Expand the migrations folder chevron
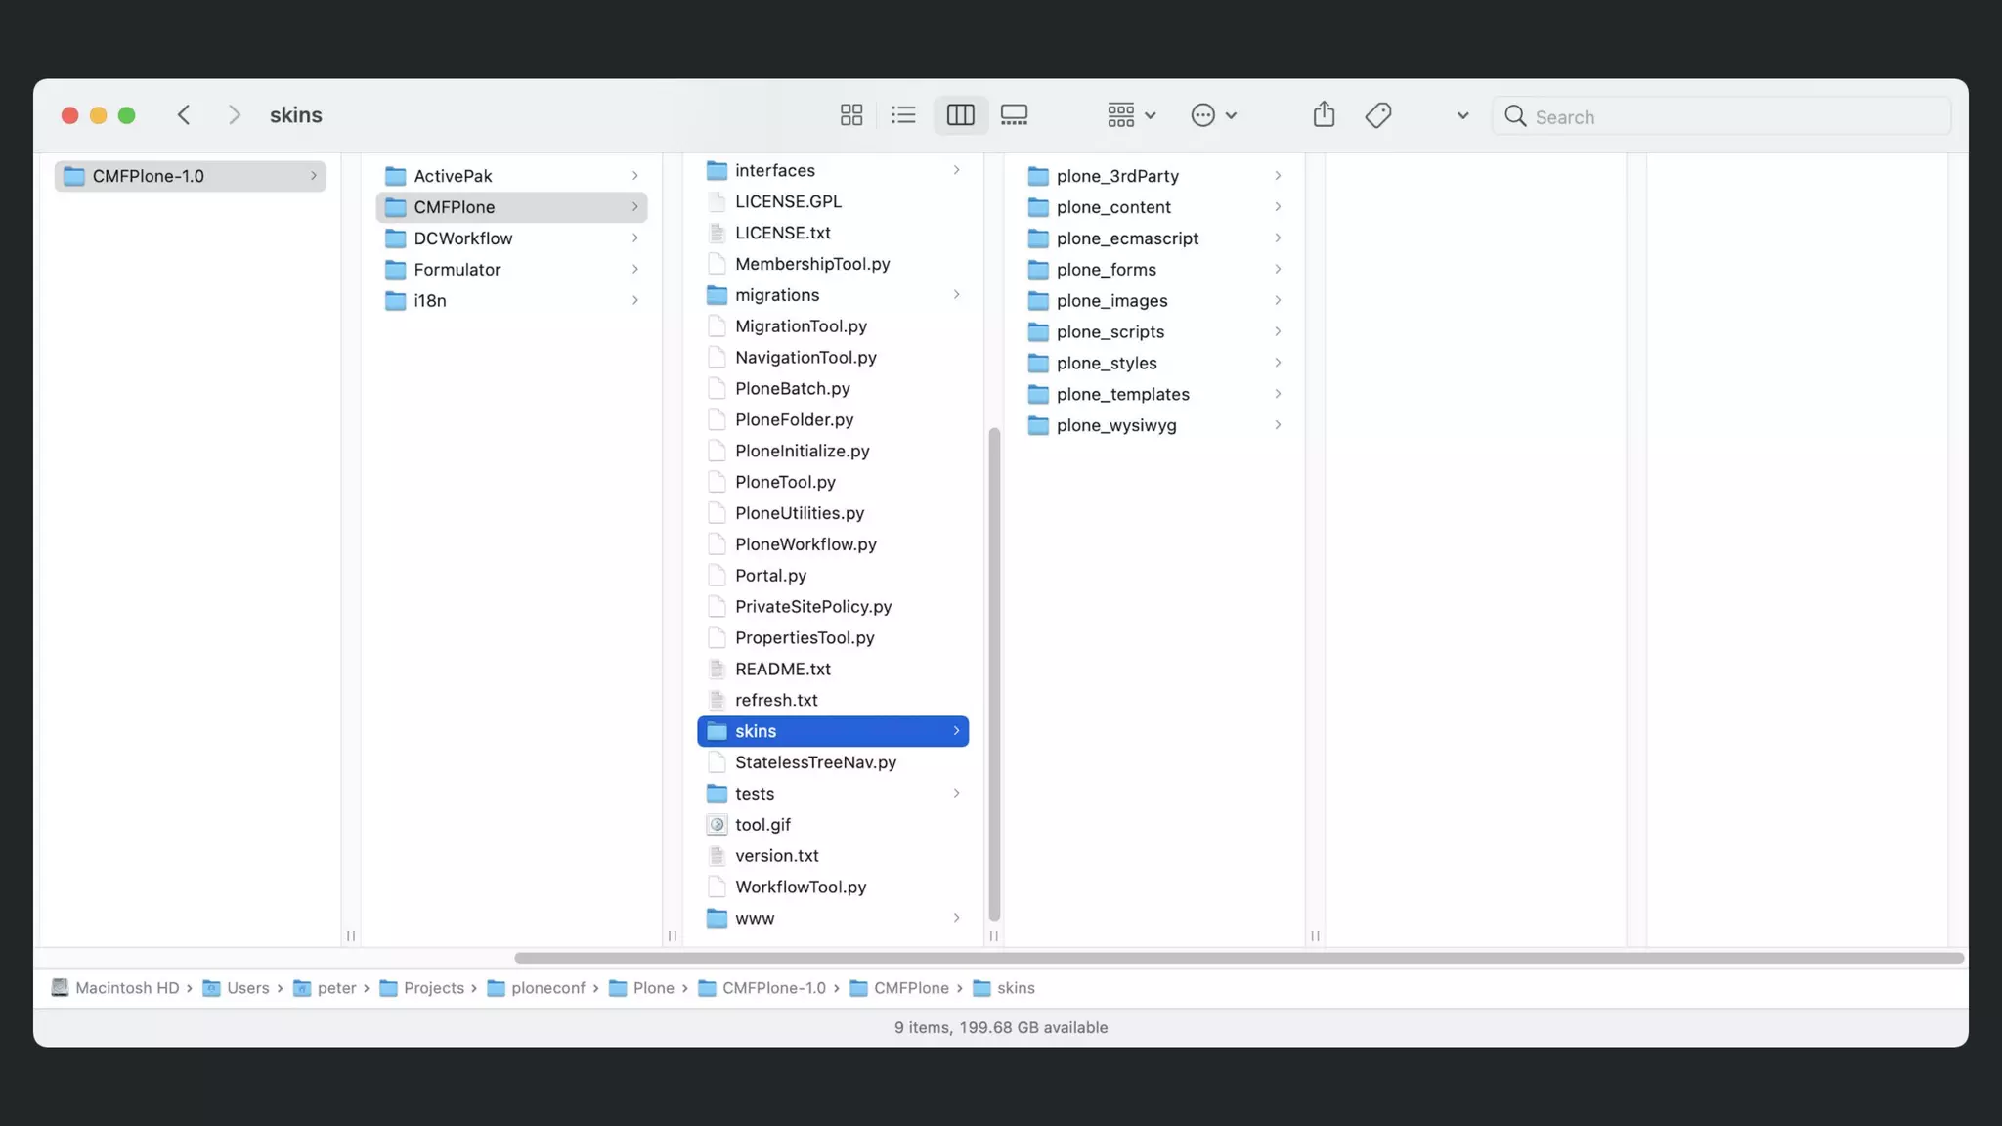2002x1126 pixels. 956,295
